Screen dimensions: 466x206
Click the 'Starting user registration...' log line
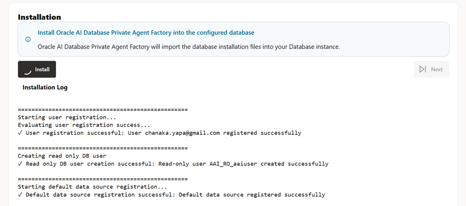67,117
